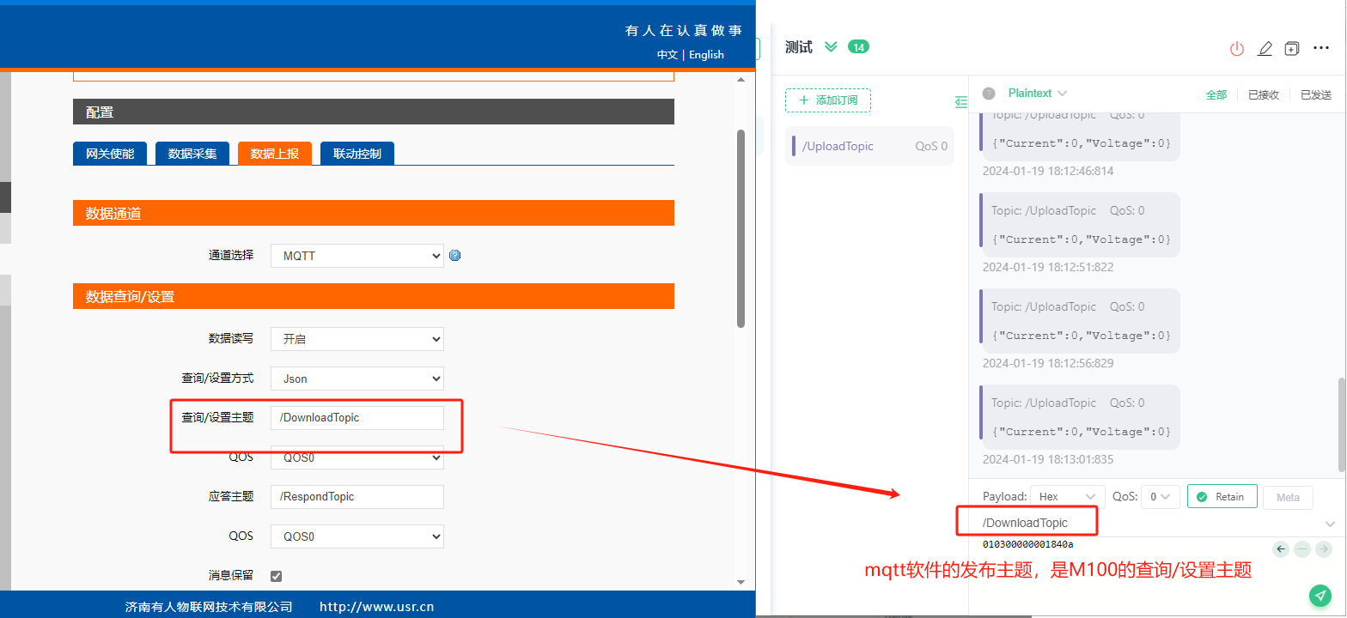Open the 查询/设置方式 Json dropdown
Viewport: 1347px width, 618px height.
357,379
